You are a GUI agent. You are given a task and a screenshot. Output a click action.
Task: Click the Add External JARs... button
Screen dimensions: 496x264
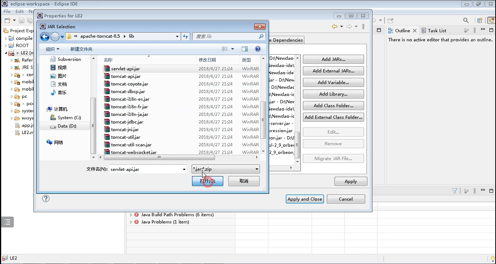[x=333, y=71]
